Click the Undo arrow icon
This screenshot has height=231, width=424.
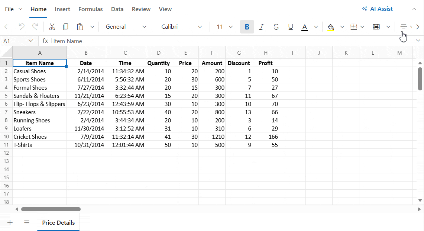click(21, 26)
